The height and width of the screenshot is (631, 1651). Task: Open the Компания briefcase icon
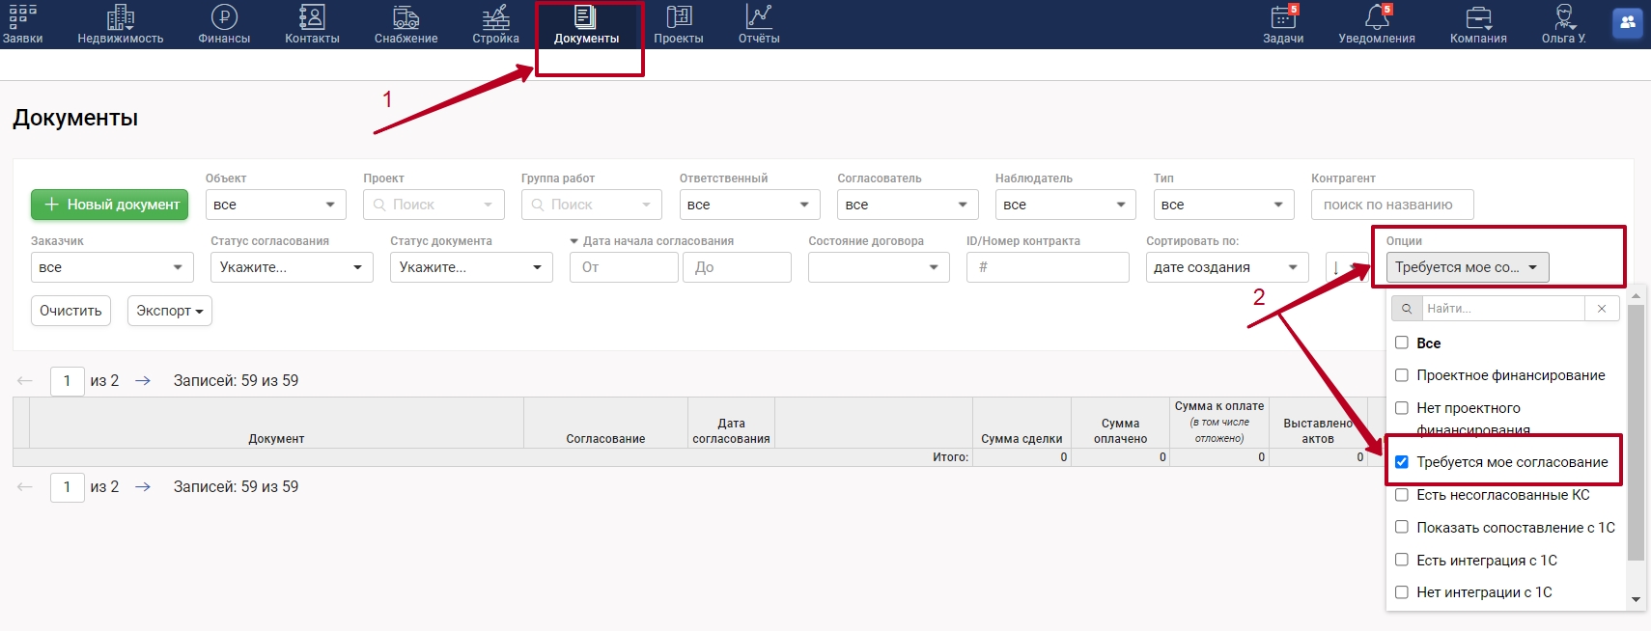pyautogui.click(x=1478, y=17)
